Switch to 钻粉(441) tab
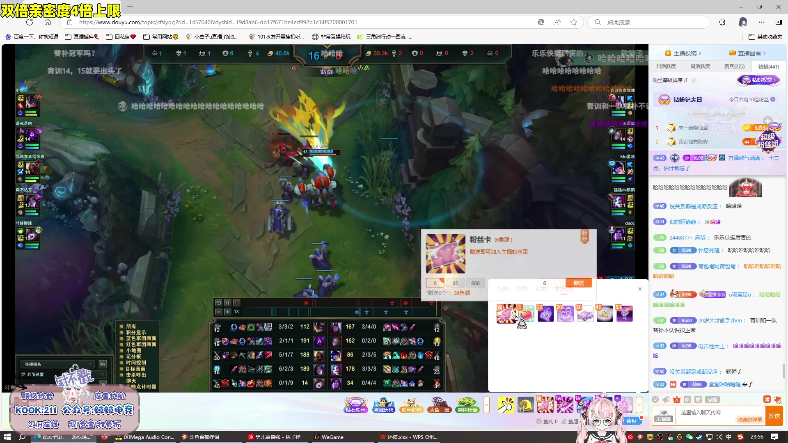This screenshot has width=788, height=443. (769, 66)
